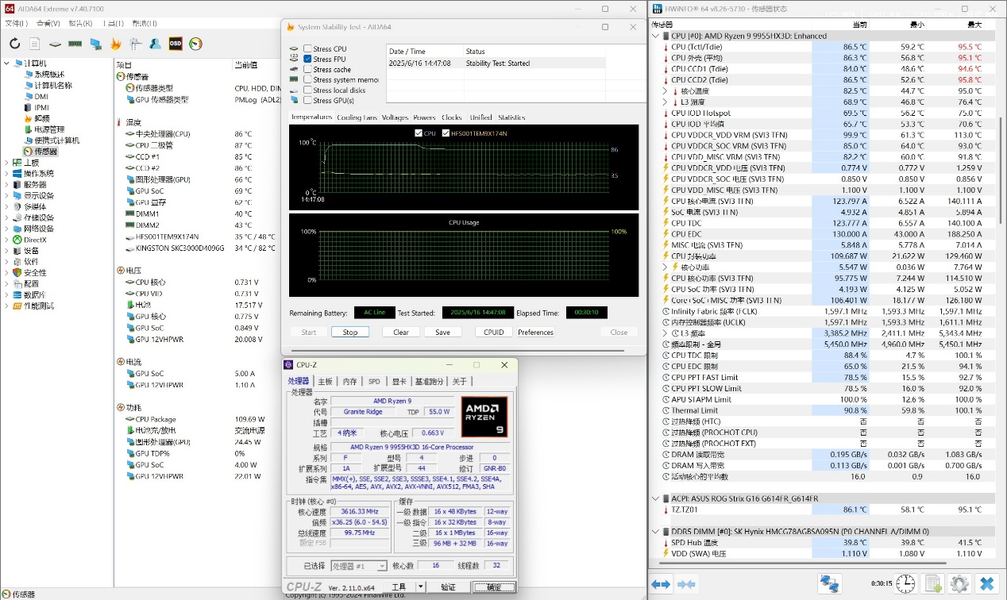
Task: Click the HWiNFO clock reset-timer icon
Action: click(905, 584)
